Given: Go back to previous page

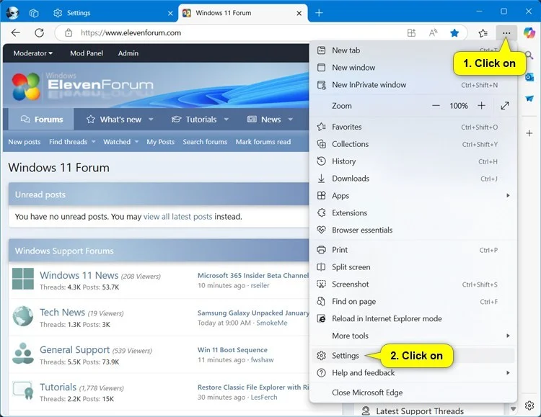Looking at the screenshot, I should tap(16, 32).
